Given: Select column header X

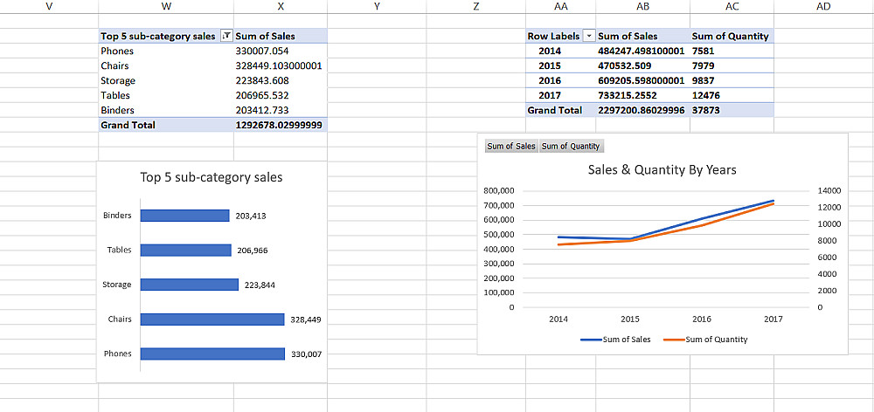Looking at the screenshot, I should click(281, 7).
